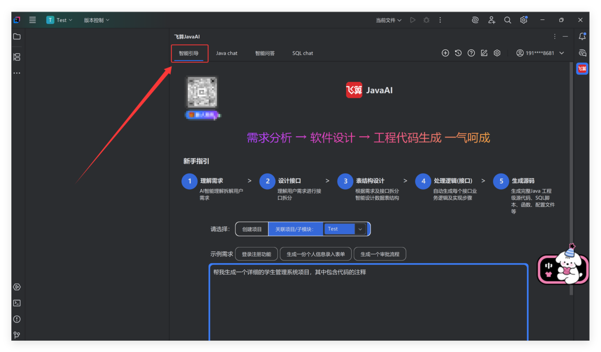Screen dimensions: 601x352
Task: Expand the 版本控制 dropdown
Action: pyautogui.click(x=96, y=20)
